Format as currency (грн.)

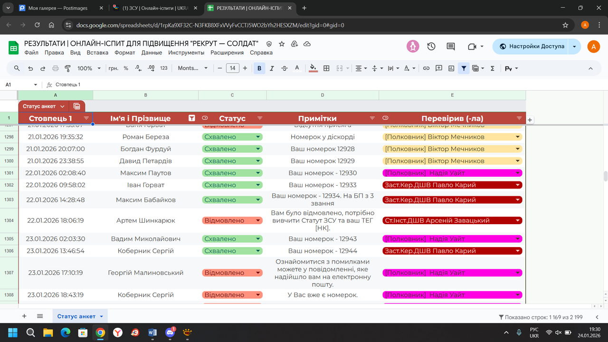click(114, 68)
